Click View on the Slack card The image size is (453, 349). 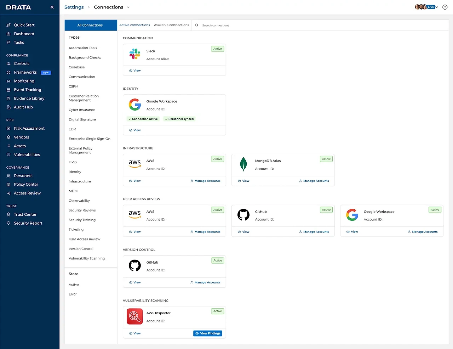(x=135, y=71)
